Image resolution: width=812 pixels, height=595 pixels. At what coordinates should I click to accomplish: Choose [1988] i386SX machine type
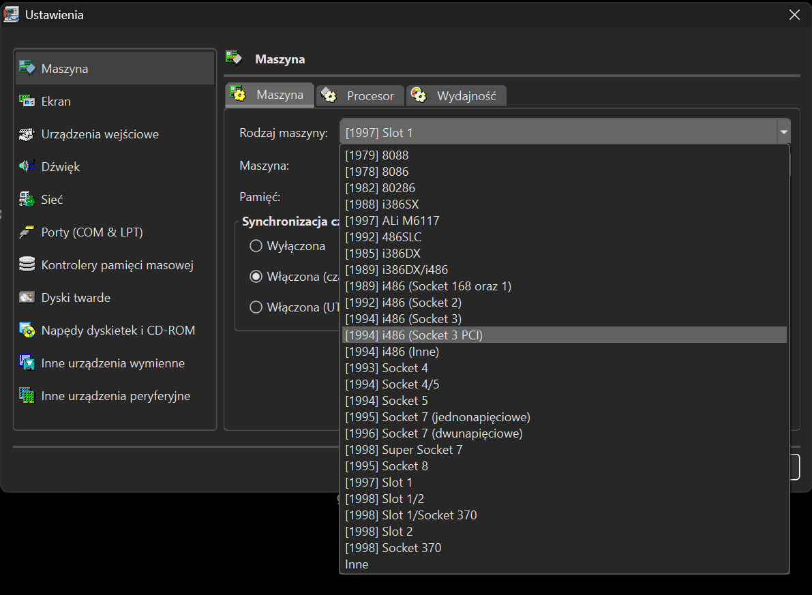click(565, 204)
